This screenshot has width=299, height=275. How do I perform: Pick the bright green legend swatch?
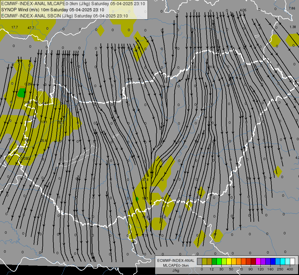coord(219,262)
